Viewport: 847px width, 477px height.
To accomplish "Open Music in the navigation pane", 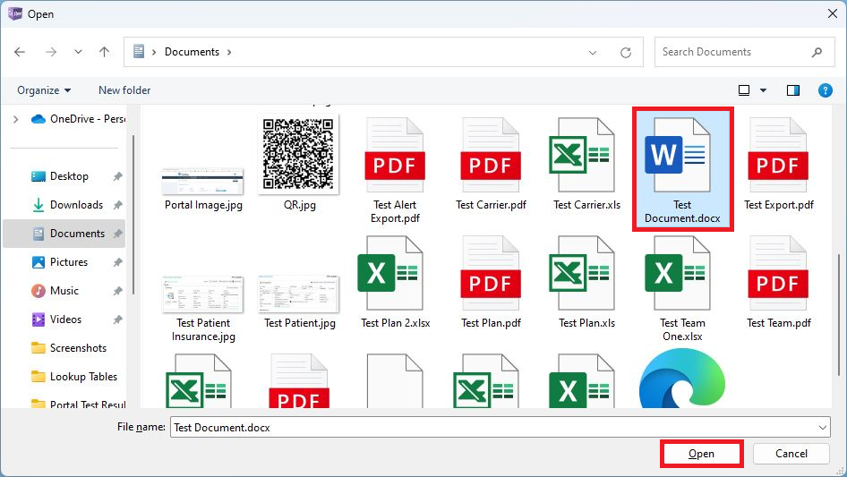I will 64,291.
